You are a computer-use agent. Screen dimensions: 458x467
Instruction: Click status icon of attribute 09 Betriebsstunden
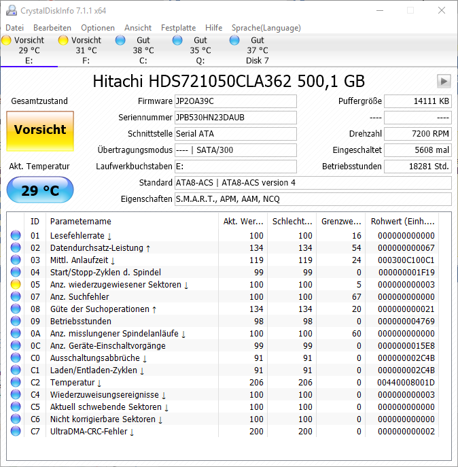16,321
